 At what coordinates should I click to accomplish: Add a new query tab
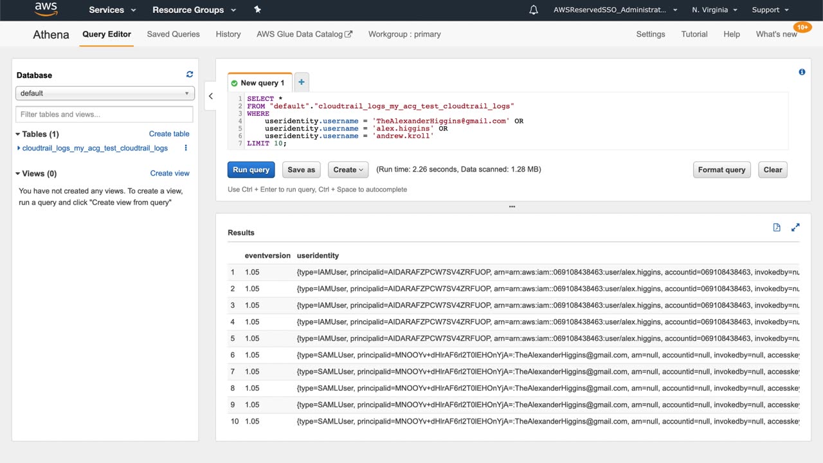click(x=301, y=82)
